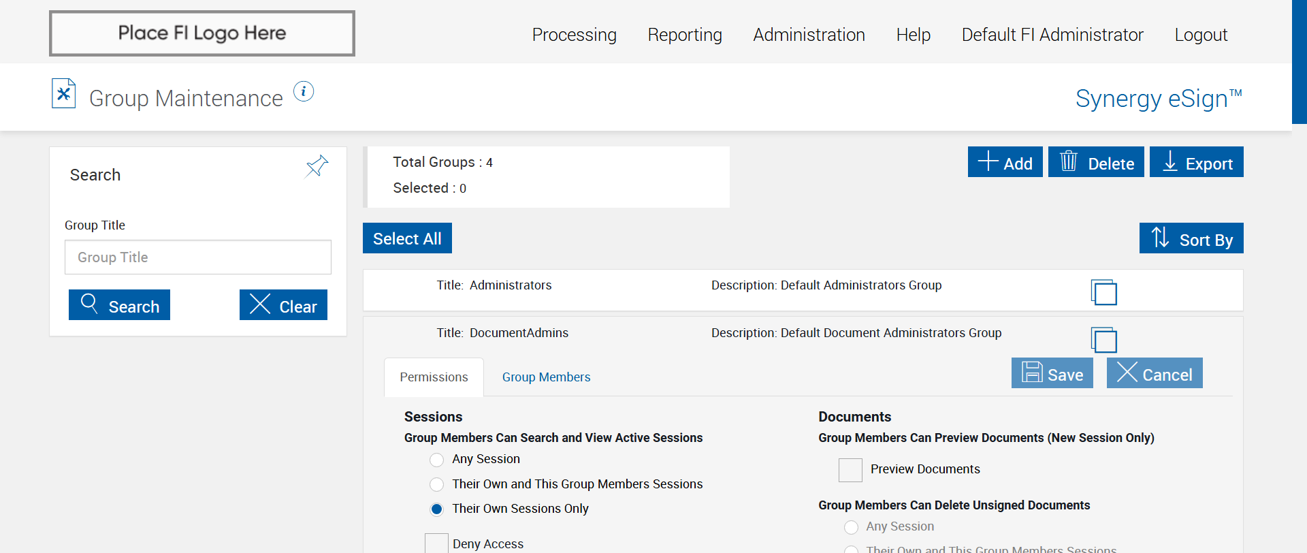The height and width of the screenshot is (553, 1307).
Task: Select Their Own and This Group Members Sessions
Action: [437, 484]
